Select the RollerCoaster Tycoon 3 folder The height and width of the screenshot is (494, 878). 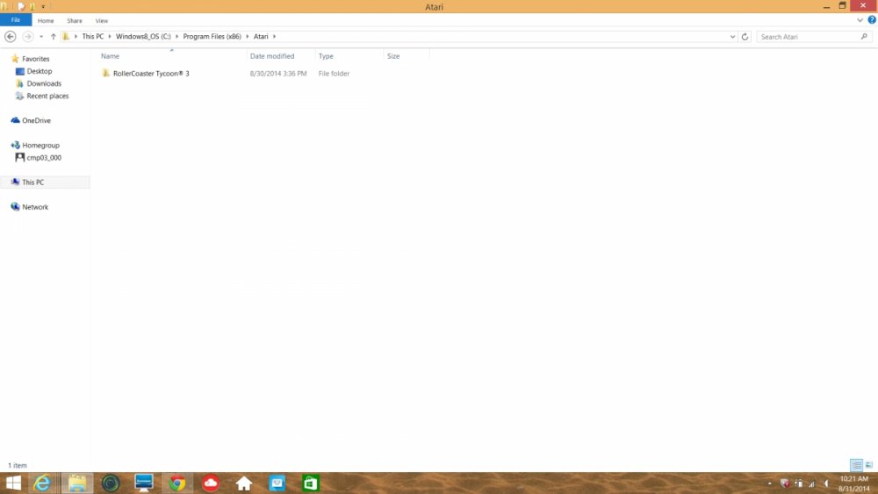[x=151, y=74]
